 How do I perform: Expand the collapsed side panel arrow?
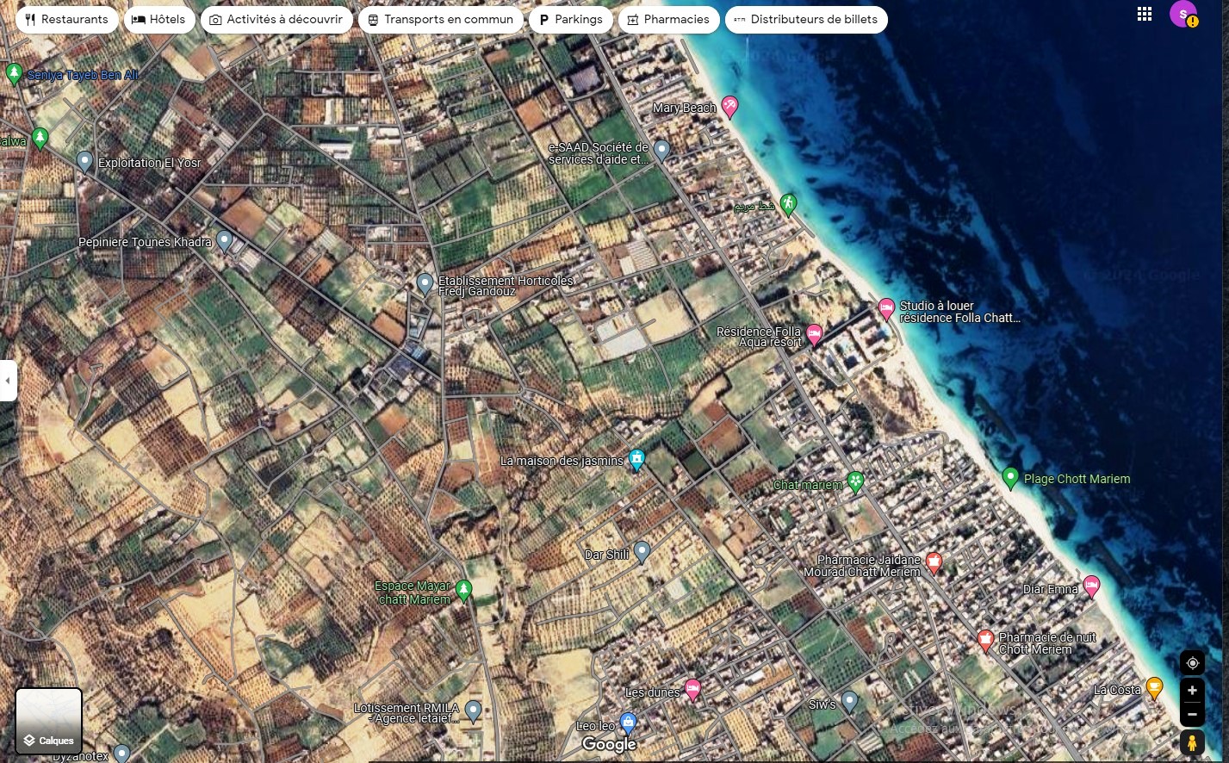pos(8,380)
